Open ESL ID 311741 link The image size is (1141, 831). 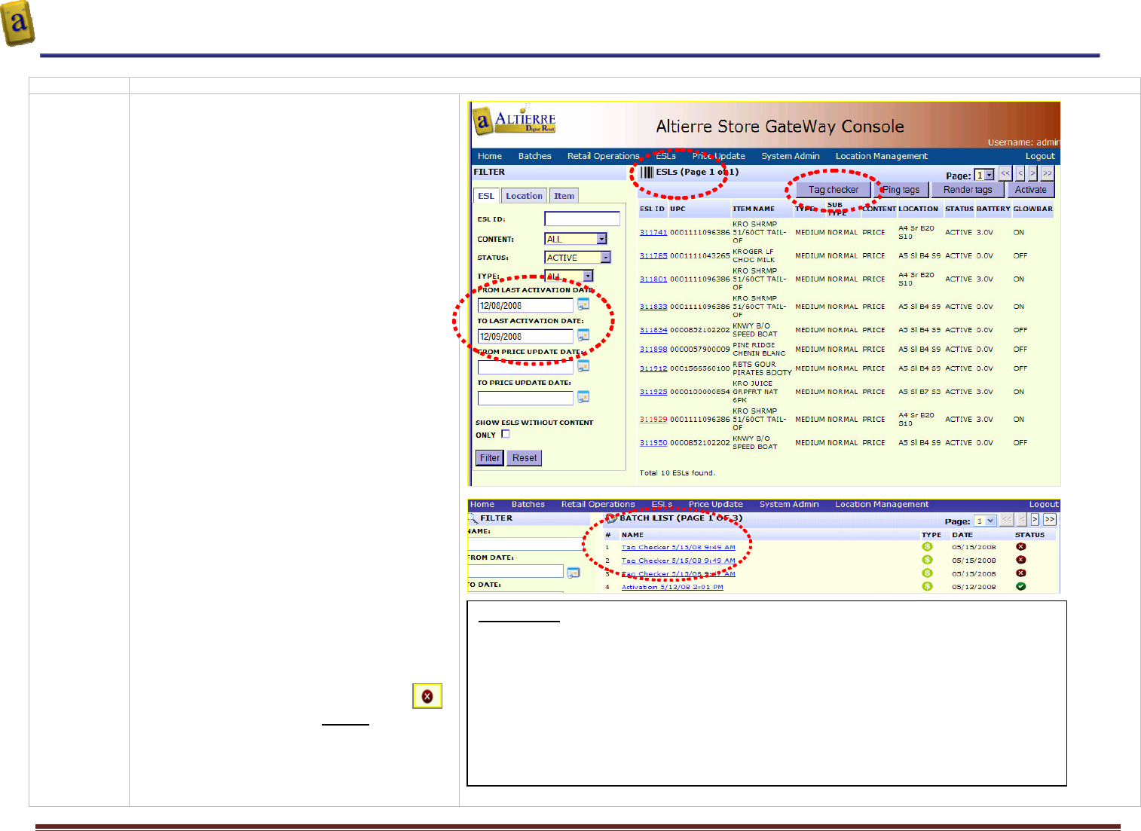(653, 233)
